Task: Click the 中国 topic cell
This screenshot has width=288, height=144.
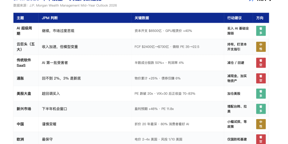Action: 26,124
